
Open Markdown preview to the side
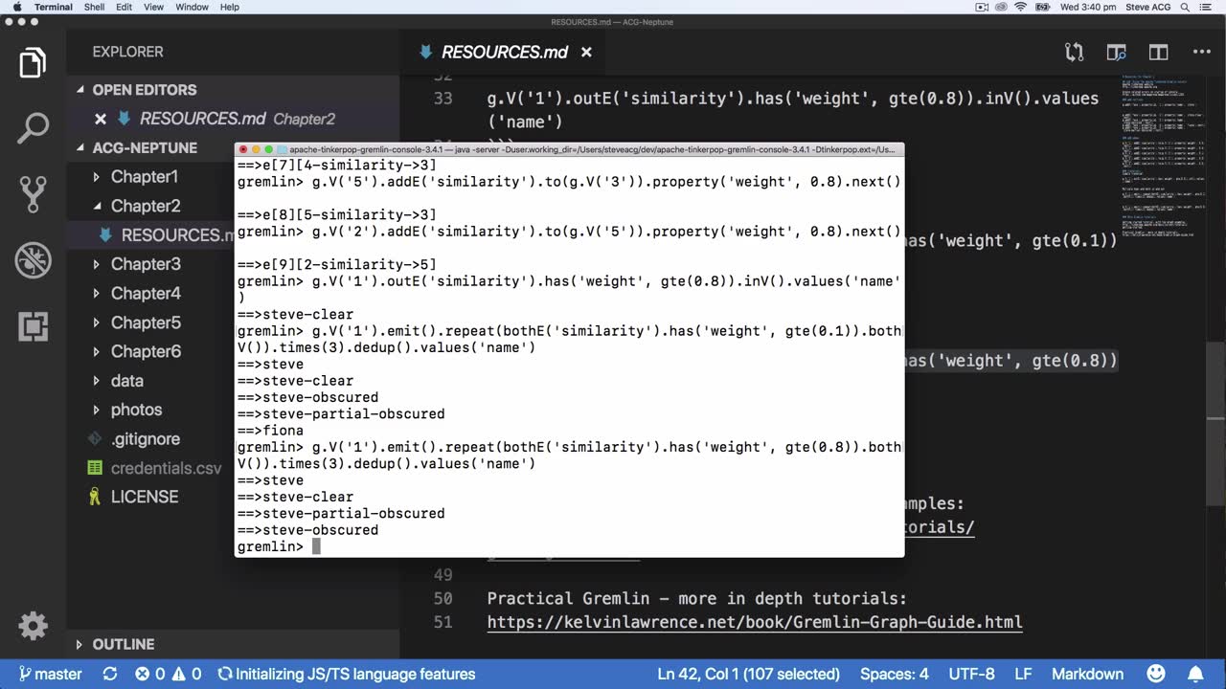[x=1116, y=52]
